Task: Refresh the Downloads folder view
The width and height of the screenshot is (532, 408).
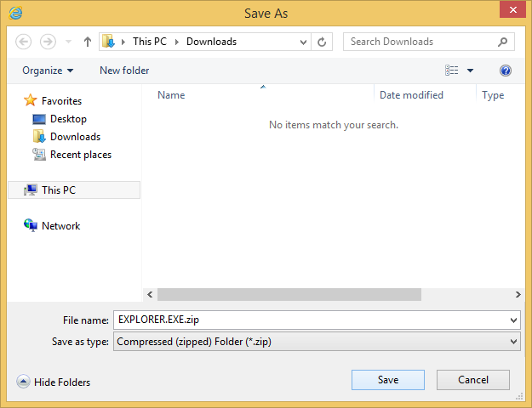Action: click(x=323, y=42)
